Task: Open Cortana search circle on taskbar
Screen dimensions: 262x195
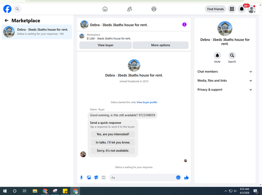Action: pos(15,191)
